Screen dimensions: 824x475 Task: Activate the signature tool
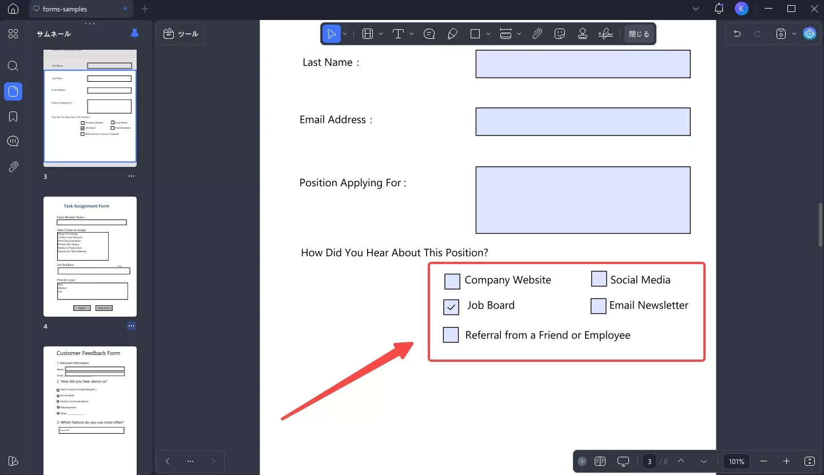605,34
